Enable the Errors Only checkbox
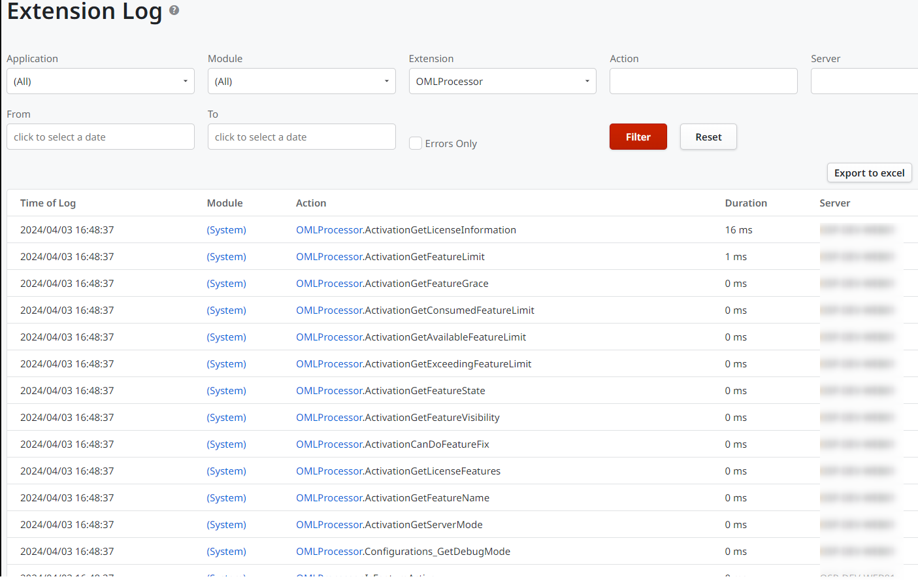Image resolution: width=918 pixels, height=583 pixels. pos(416,142)
